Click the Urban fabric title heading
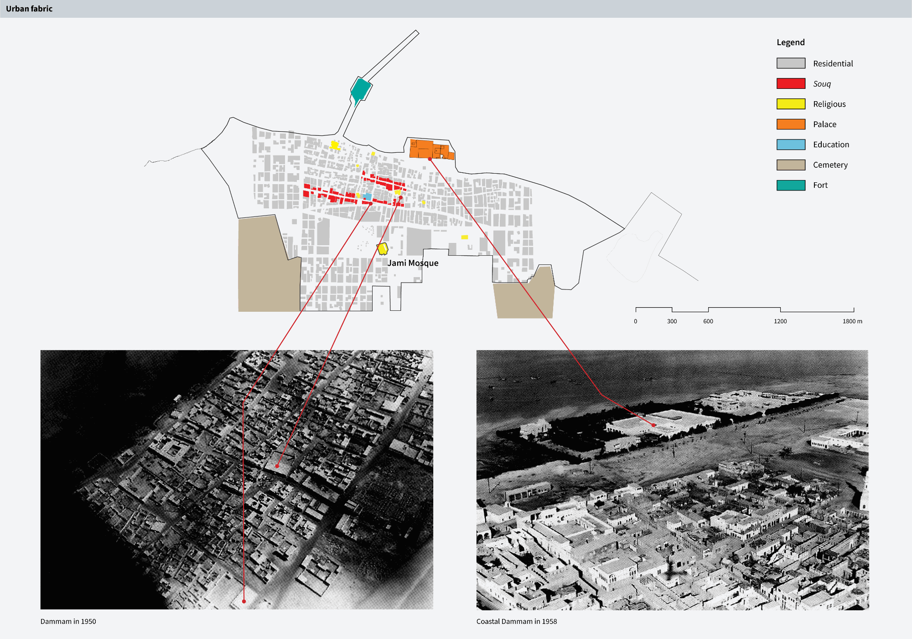912x639 pixels. 29,9
